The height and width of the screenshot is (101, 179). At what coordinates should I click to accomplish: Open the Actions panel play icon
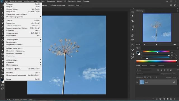click(132, 16)
